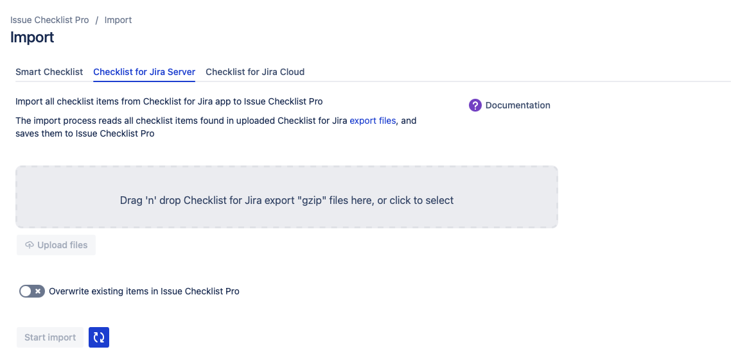Image resolution: width=731 pixels, height=363 pixels.
Task: Select the Checklist for Jira Server tab
Action: click(144, 72)
